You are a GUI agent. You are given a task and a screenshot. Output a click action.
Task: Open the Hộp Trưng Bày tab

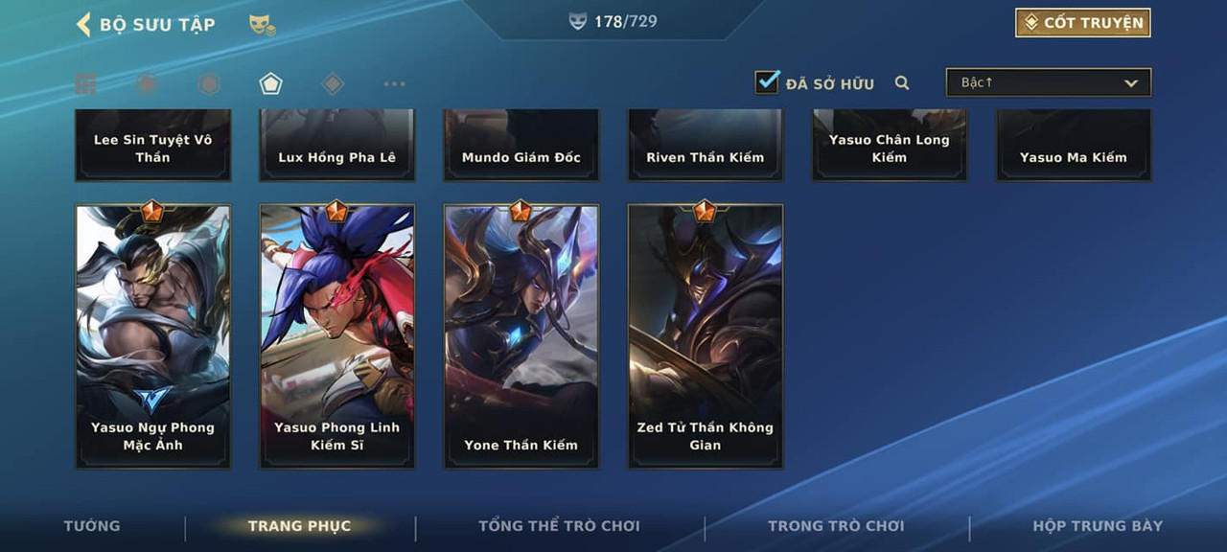[x=1098, y=526]
